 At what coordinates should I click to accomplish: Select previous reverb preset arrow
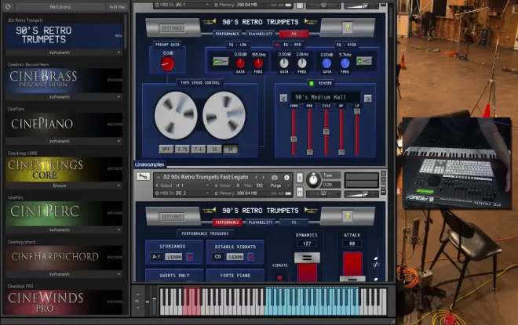coord(283,98)
